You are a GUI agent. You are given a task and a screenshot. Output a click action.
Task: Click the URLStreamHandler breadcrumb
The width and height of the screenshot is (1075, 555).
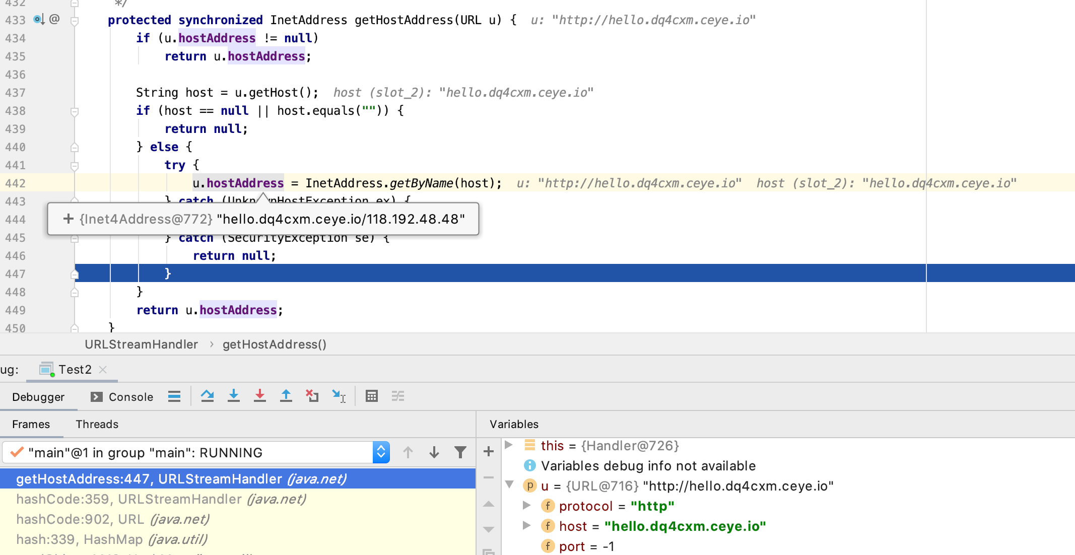point(141,344)
